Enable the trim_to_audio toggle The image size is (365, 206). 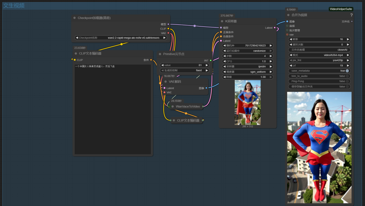347,76
